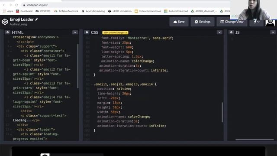Open HTML editor settings gear
277x156 pixels.
pyautogui.click(x=7, y=32)
